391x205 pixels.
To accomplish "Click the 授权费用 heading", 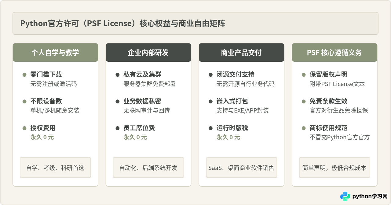I will click(x=43, y=128).
